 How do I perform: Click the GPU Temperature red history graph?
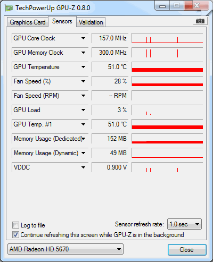click(167, 67)
